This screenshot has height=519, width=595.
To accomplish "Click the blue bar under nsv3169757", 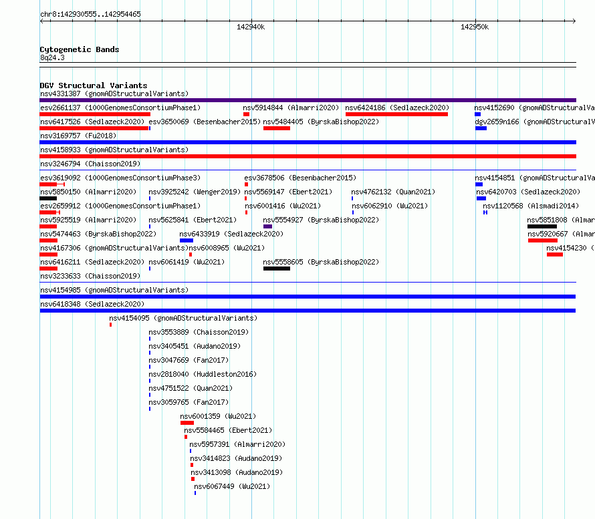I will [x=308, y=142].
